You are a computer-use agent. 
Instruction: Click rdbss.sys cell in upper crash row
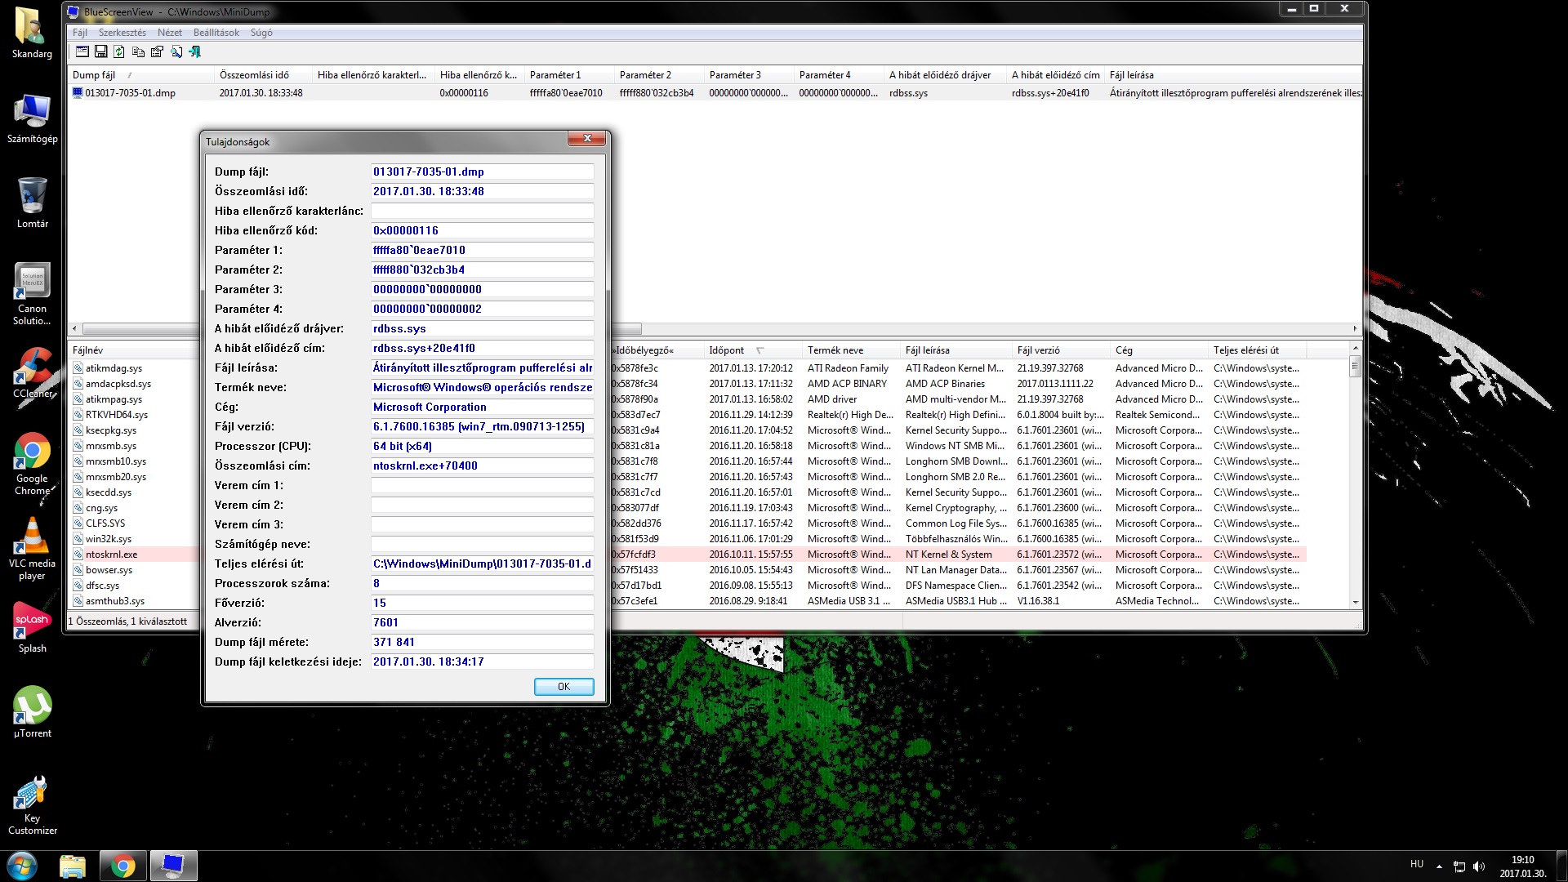(x=908, y=93)
